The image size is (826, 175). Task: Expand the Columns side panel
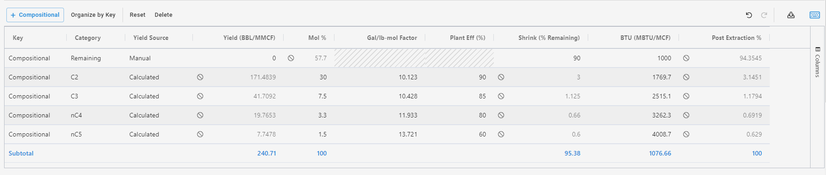[x=817, y=62]
